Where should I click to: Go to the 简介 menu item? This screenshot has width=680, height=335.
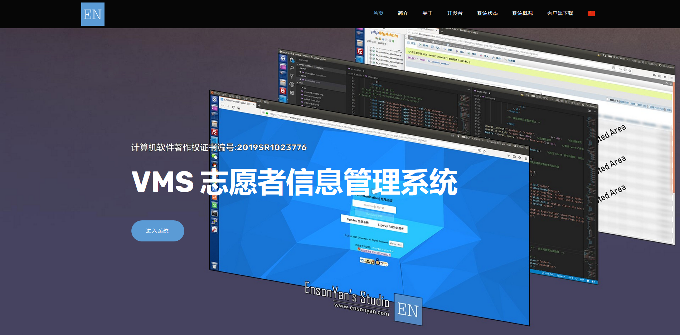click(403, 13)
